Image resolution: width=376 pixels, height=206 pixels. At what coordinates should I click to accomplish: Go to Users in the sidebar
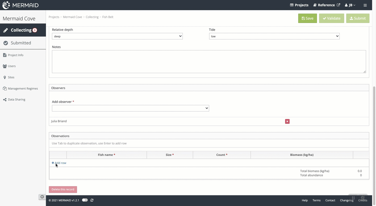pyautogui.click(x=11, y=66)
